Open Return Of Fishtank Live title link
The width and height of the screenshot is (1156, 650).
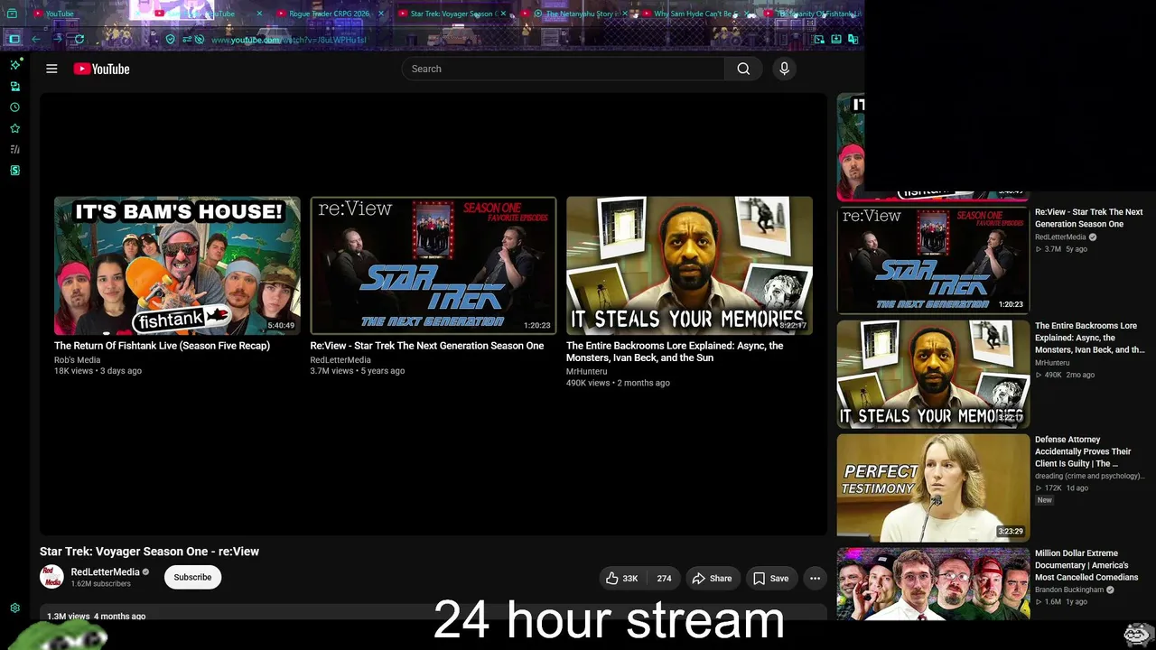coord(162,346)
